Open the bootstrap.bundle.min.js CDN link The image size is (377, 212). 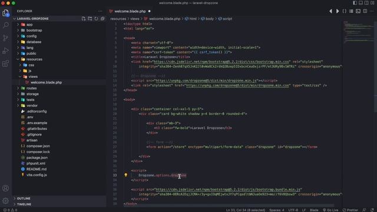(228, 190)
